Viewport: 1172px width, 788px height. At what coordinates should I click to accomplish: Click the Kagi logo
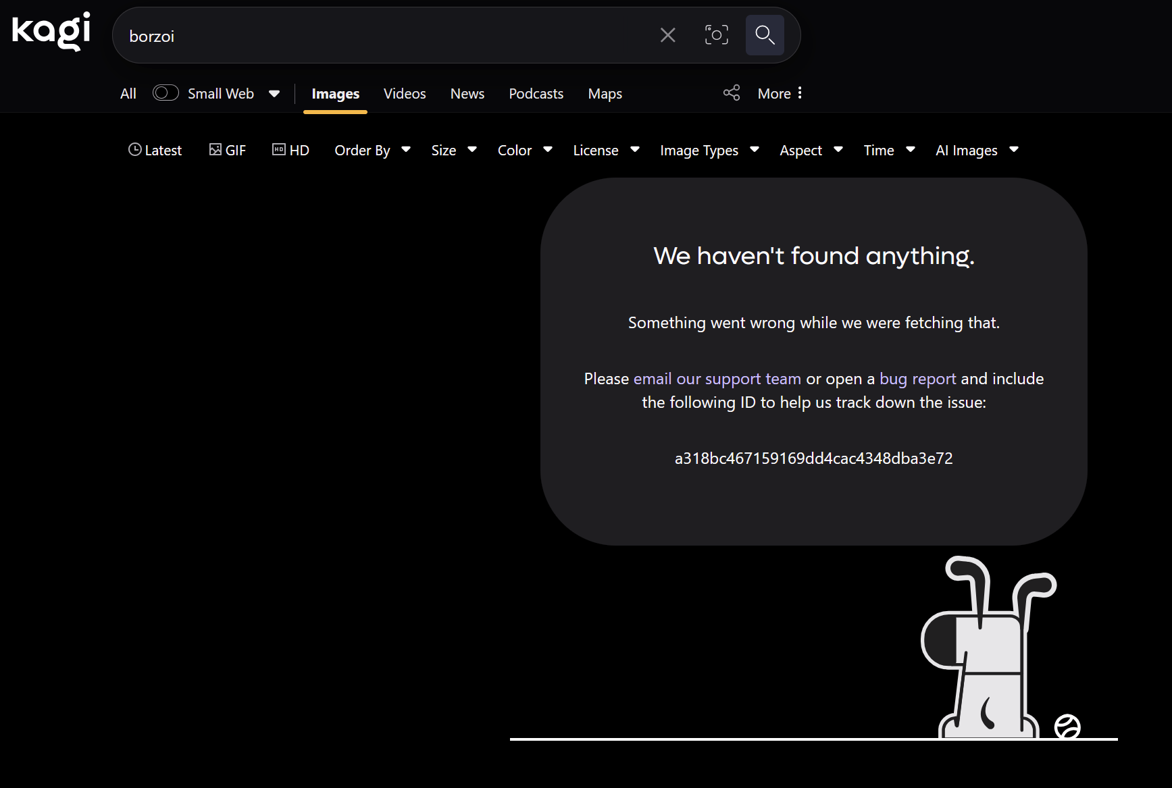tap(51, 31)
